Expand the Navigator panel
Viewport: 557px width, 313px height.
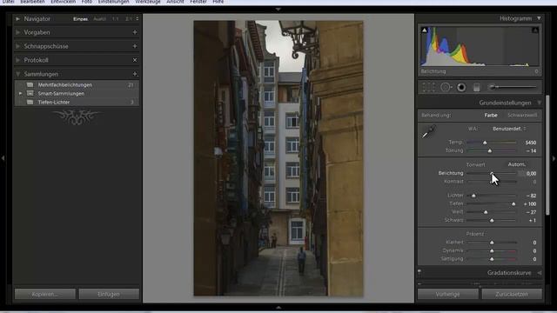(17, 19)
